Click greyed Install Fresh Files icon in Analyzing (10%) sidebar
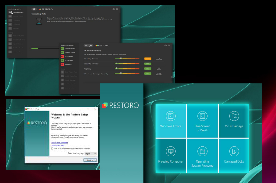276x183 pixels. 10,40
